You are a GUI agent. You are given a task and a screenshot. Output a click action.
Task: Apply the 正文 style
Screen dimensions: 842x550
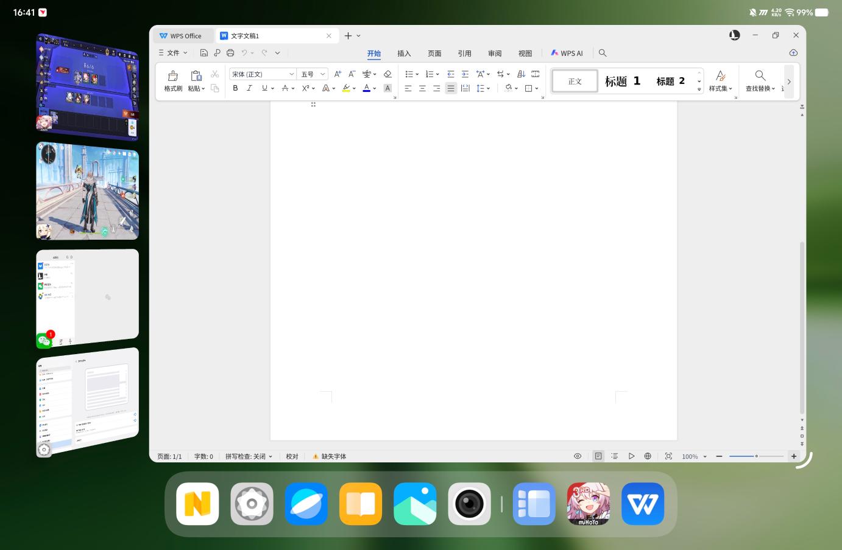tap(575, 81)
